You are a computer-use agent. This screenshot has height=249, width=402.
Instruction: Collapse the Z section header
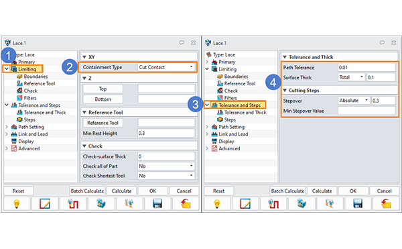[x=84, y=79]
